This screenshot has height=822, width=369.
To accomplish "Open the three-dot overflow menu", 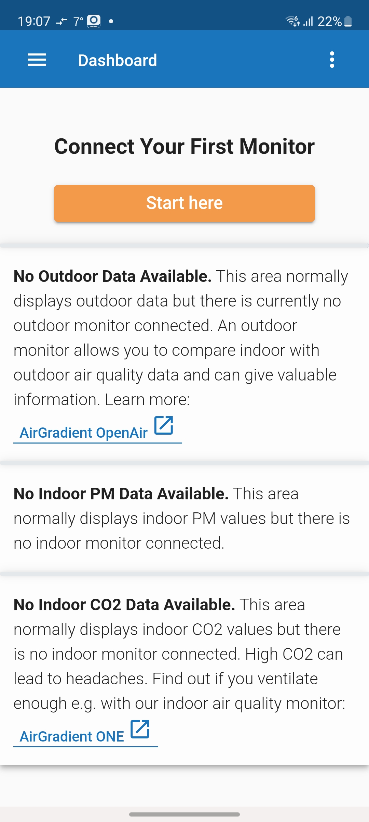I will pyautogui.click(x=332, y=60).
